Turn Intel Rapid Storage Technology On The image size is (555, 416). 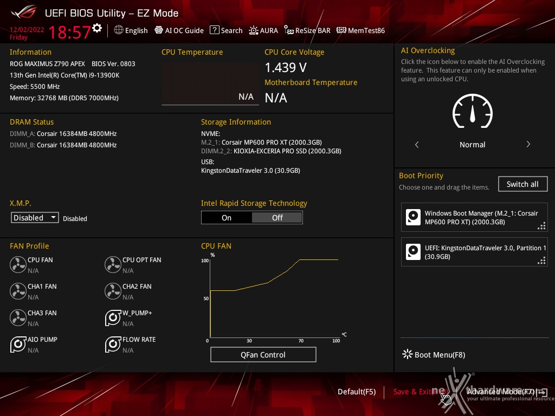[x=227, y=218]
